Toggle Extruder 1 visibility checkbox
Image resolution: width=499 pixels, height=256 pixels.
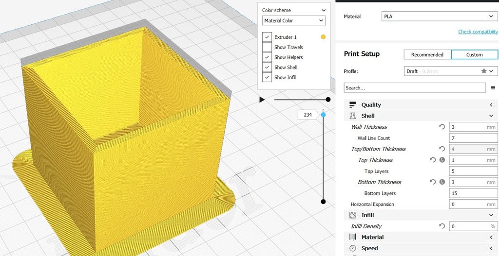(x=267, y=37)
